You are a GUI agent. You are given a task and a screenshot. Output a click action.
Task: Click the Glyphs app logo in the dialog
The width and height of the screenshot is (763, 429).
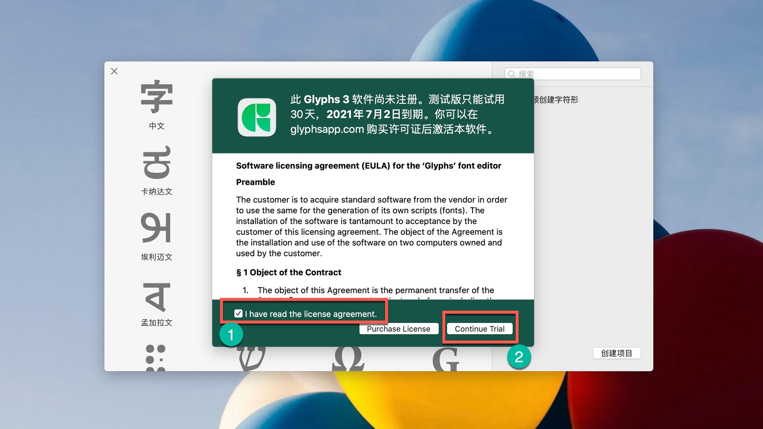[257, 117]
